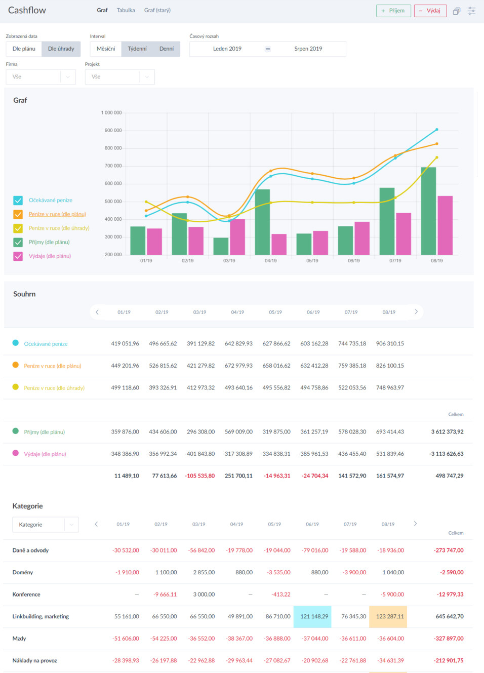Click the dash between date range fields

click(x=268, y=49)
